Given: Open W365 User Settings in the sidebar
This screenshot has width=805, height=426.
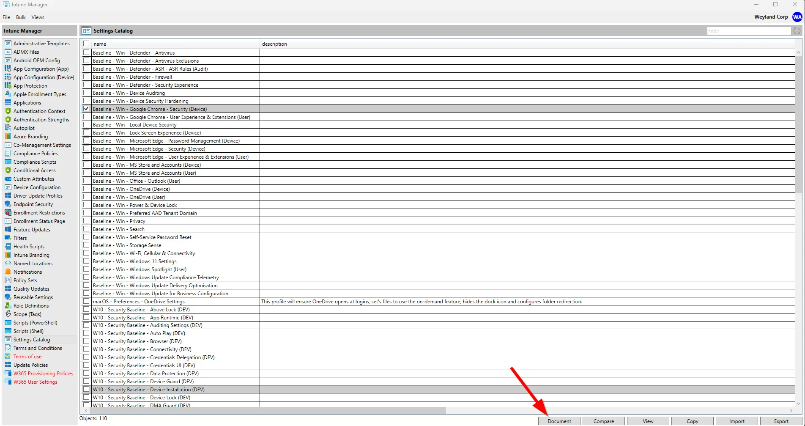Looking at the screenshot, I should click(35, 382).
